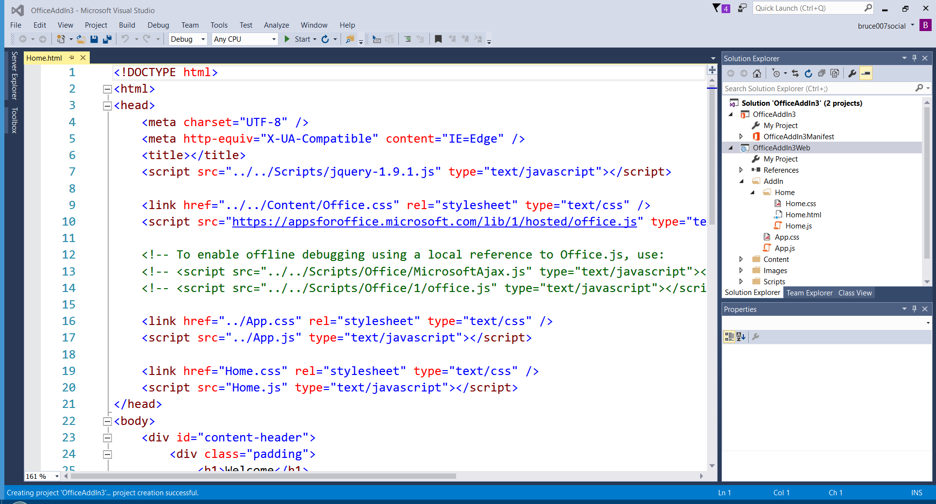Screen dimensions: 936x504
Task: Click the Increase Line Indent icon
Action: tap(408, 39)
